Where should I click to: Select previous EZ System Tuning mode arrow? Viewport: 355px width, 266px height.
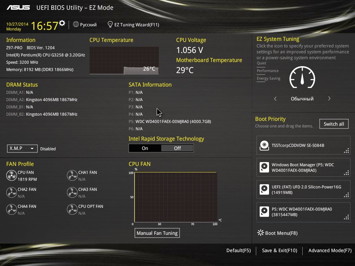[275, 99]
